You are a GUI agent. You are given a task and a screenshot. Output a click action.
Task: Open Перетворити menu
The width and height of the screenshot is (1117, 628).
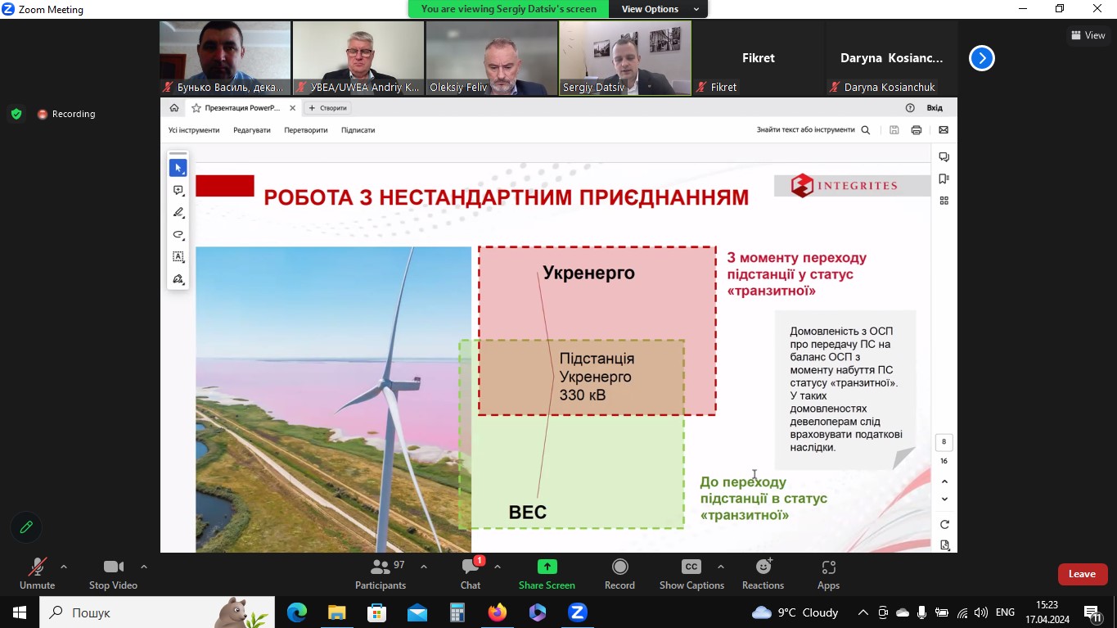[x=306, y=130]
